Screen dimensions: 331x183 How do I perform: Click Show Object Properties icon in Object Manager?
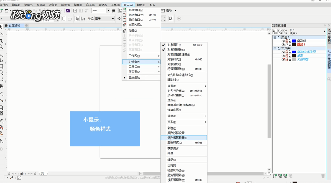275,32
